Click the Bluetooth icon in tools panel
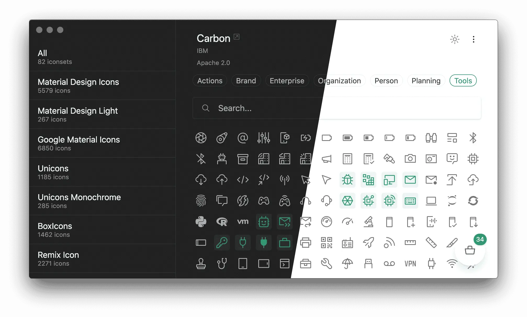Image resolution: width=527 pixels, height=317 pixels. click(473, 138)
